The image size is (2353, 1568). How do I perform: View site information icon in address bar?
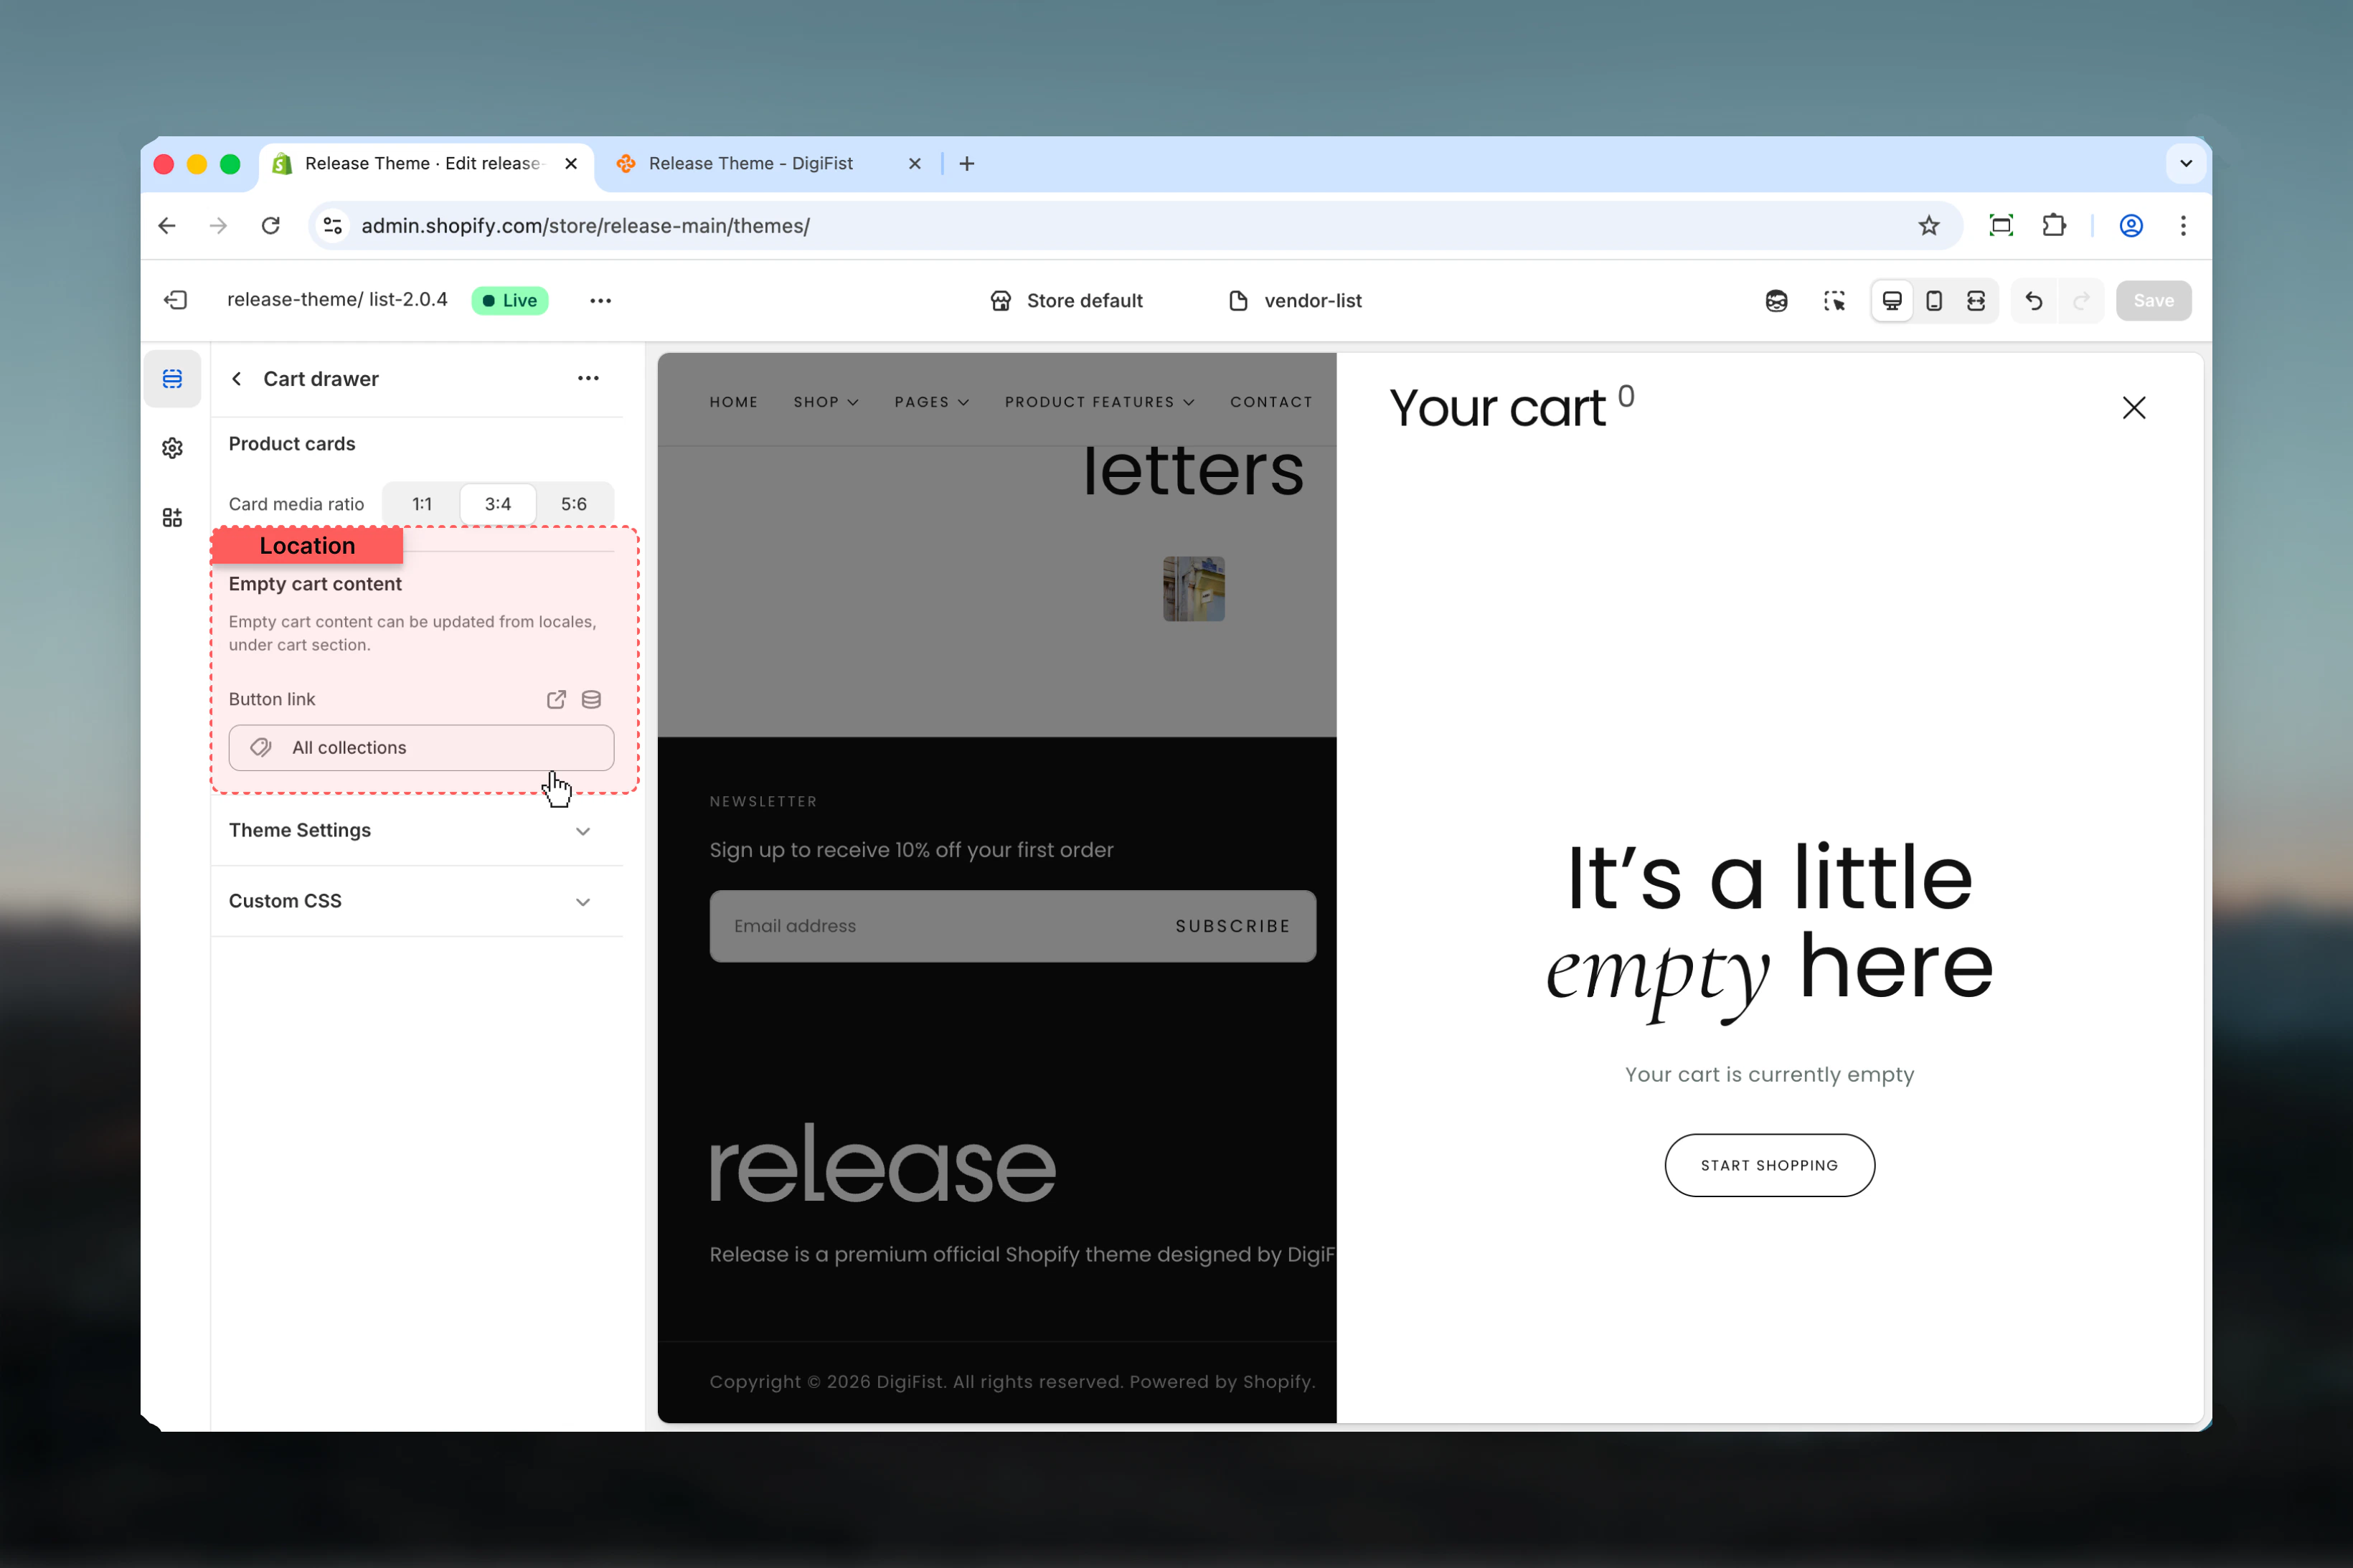(333, 226)
